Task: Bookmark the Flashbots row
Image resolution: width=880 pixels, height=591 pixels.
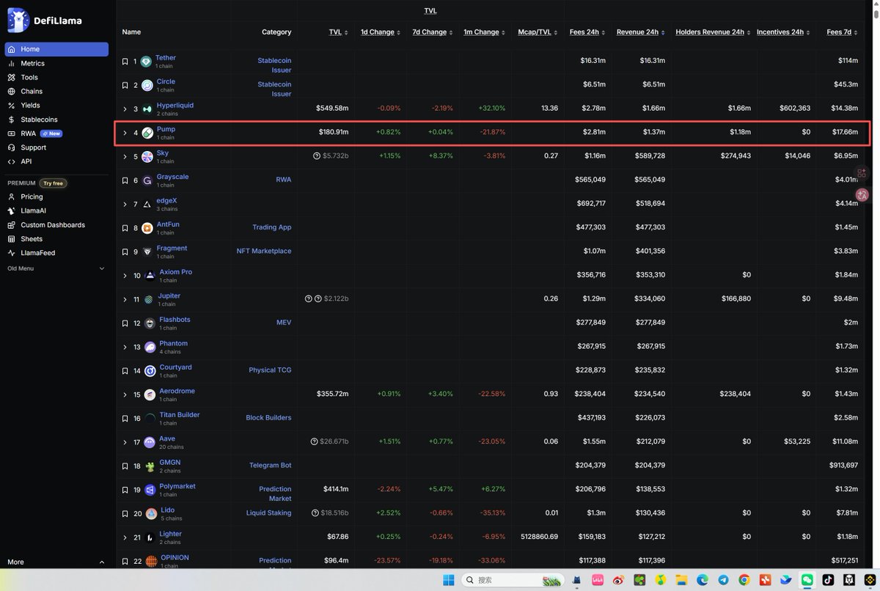Action: point(125,323)
